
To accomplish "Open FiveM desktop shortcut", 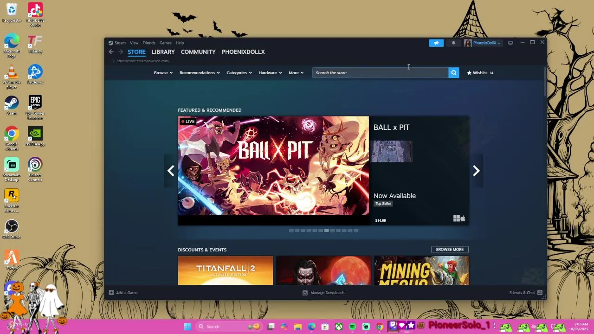I will (12, 260).
